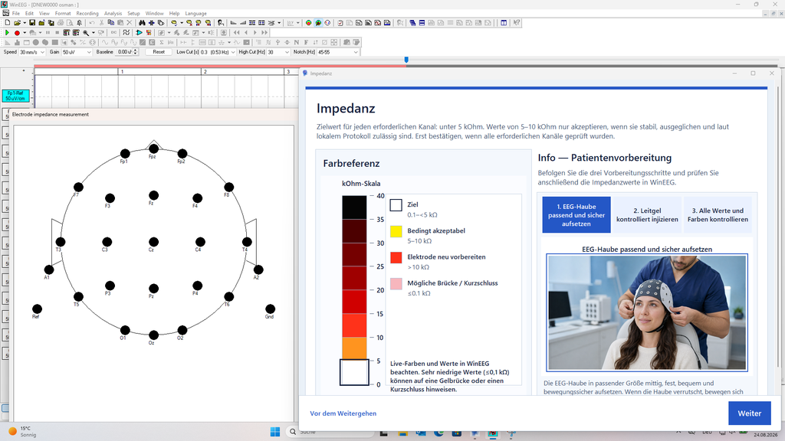Click the highlighted impedance map icon
The width and height of the screenshot is (785, 441).
point(318,22)
